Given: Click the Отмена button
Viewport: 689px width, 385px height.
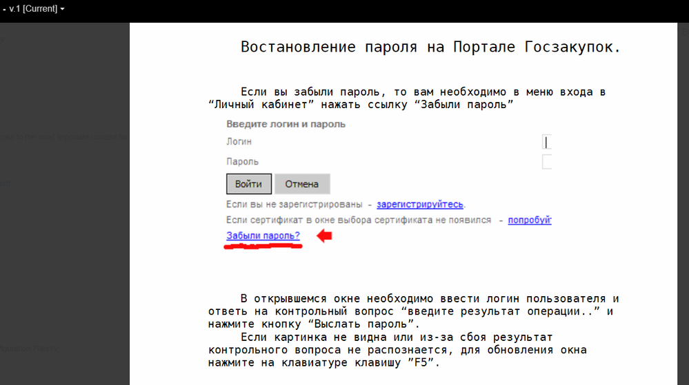Looking at the screenshot, I should (x=302, y=184).
